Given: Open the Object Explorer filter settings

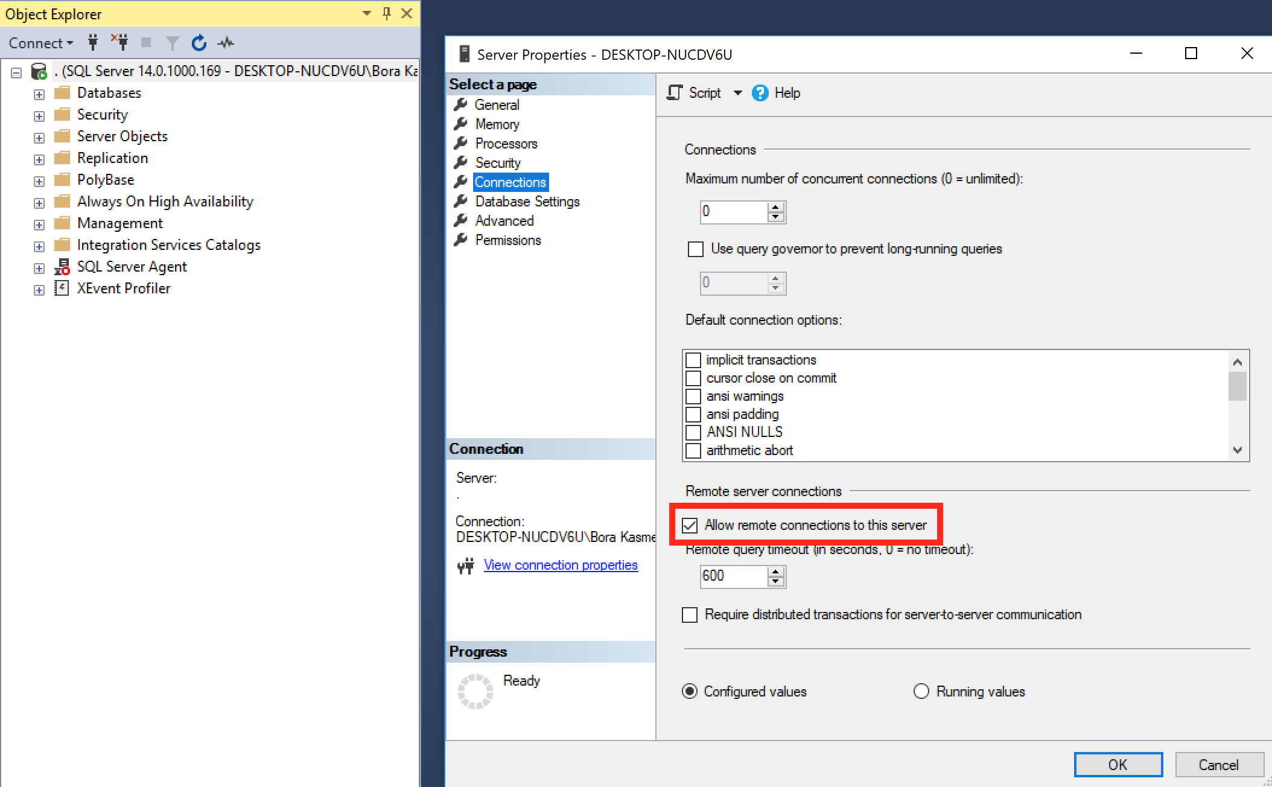Looking at the screenshot, I should click(172, 42).
